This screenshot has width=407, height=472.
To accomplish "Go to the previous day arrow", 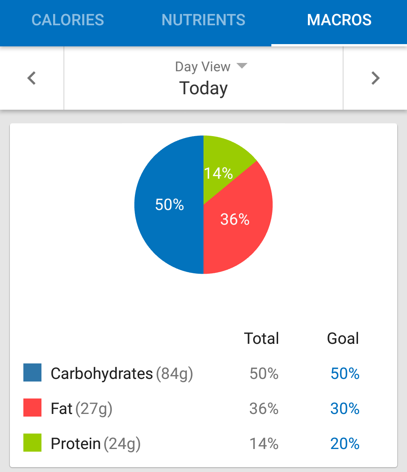I will (32, 78).
